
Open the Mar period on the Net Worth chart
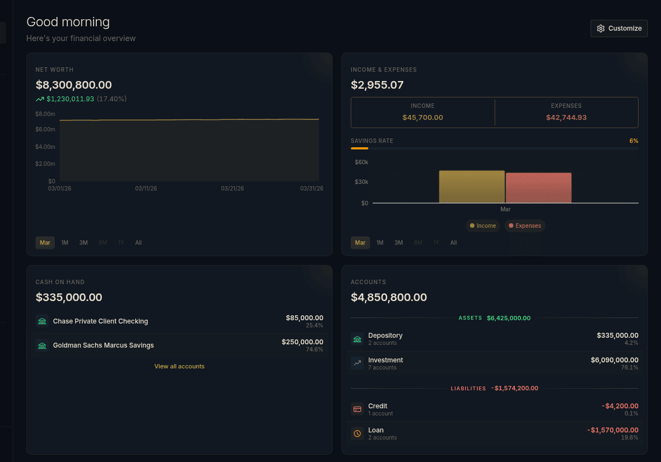coord(45,242)
